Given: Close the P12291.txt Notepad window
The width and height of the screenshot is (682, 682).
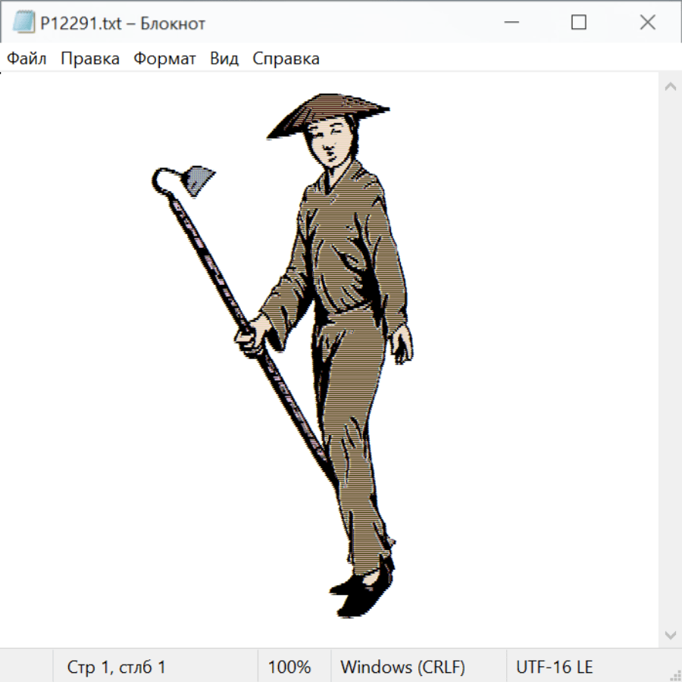Looking at the screenshot, I should pos(647,23).
